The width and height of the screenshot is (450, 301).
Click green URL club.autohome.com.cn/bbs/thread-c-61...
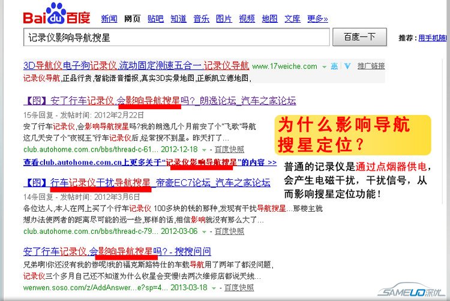pyautogui.click(x=91, y=149)
